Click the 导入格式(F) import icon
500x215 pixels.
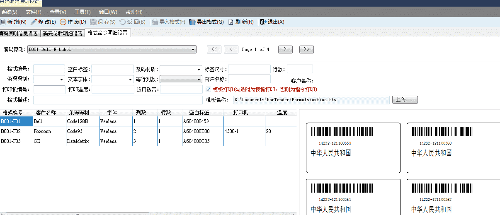coord(155,22)
